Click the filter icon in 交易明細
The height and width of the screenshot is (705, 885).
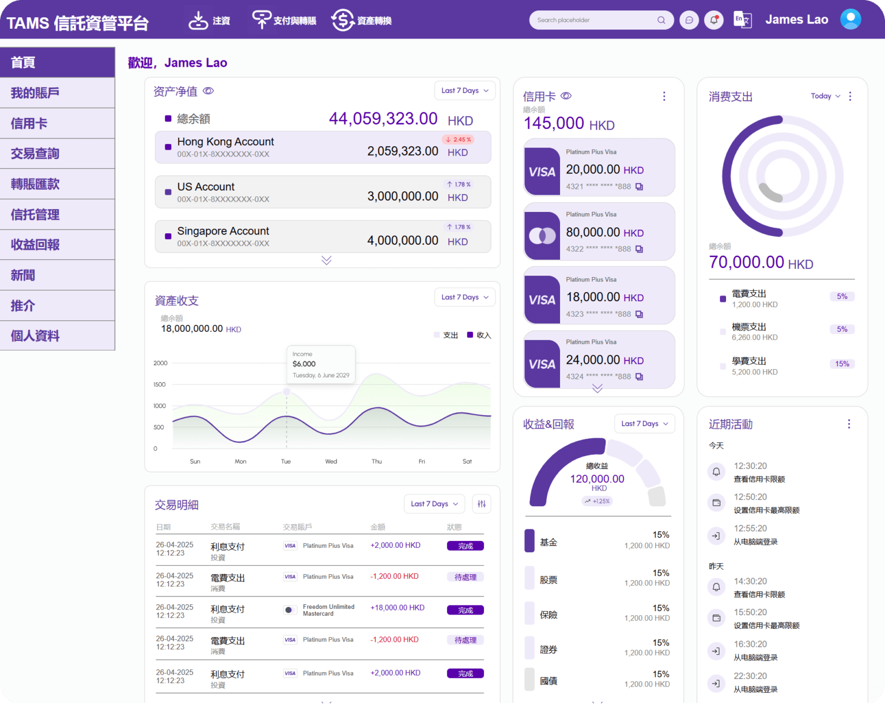coord(482,504)
